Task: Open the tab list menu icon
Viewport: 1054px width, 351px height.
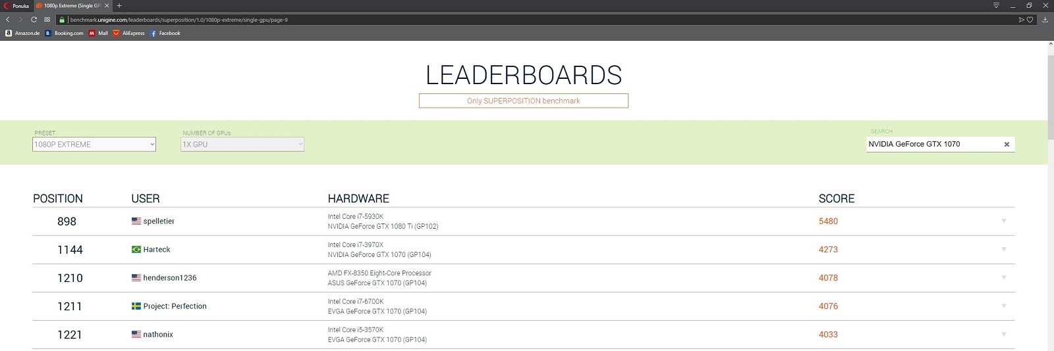Action: click(x=996, y=5)
